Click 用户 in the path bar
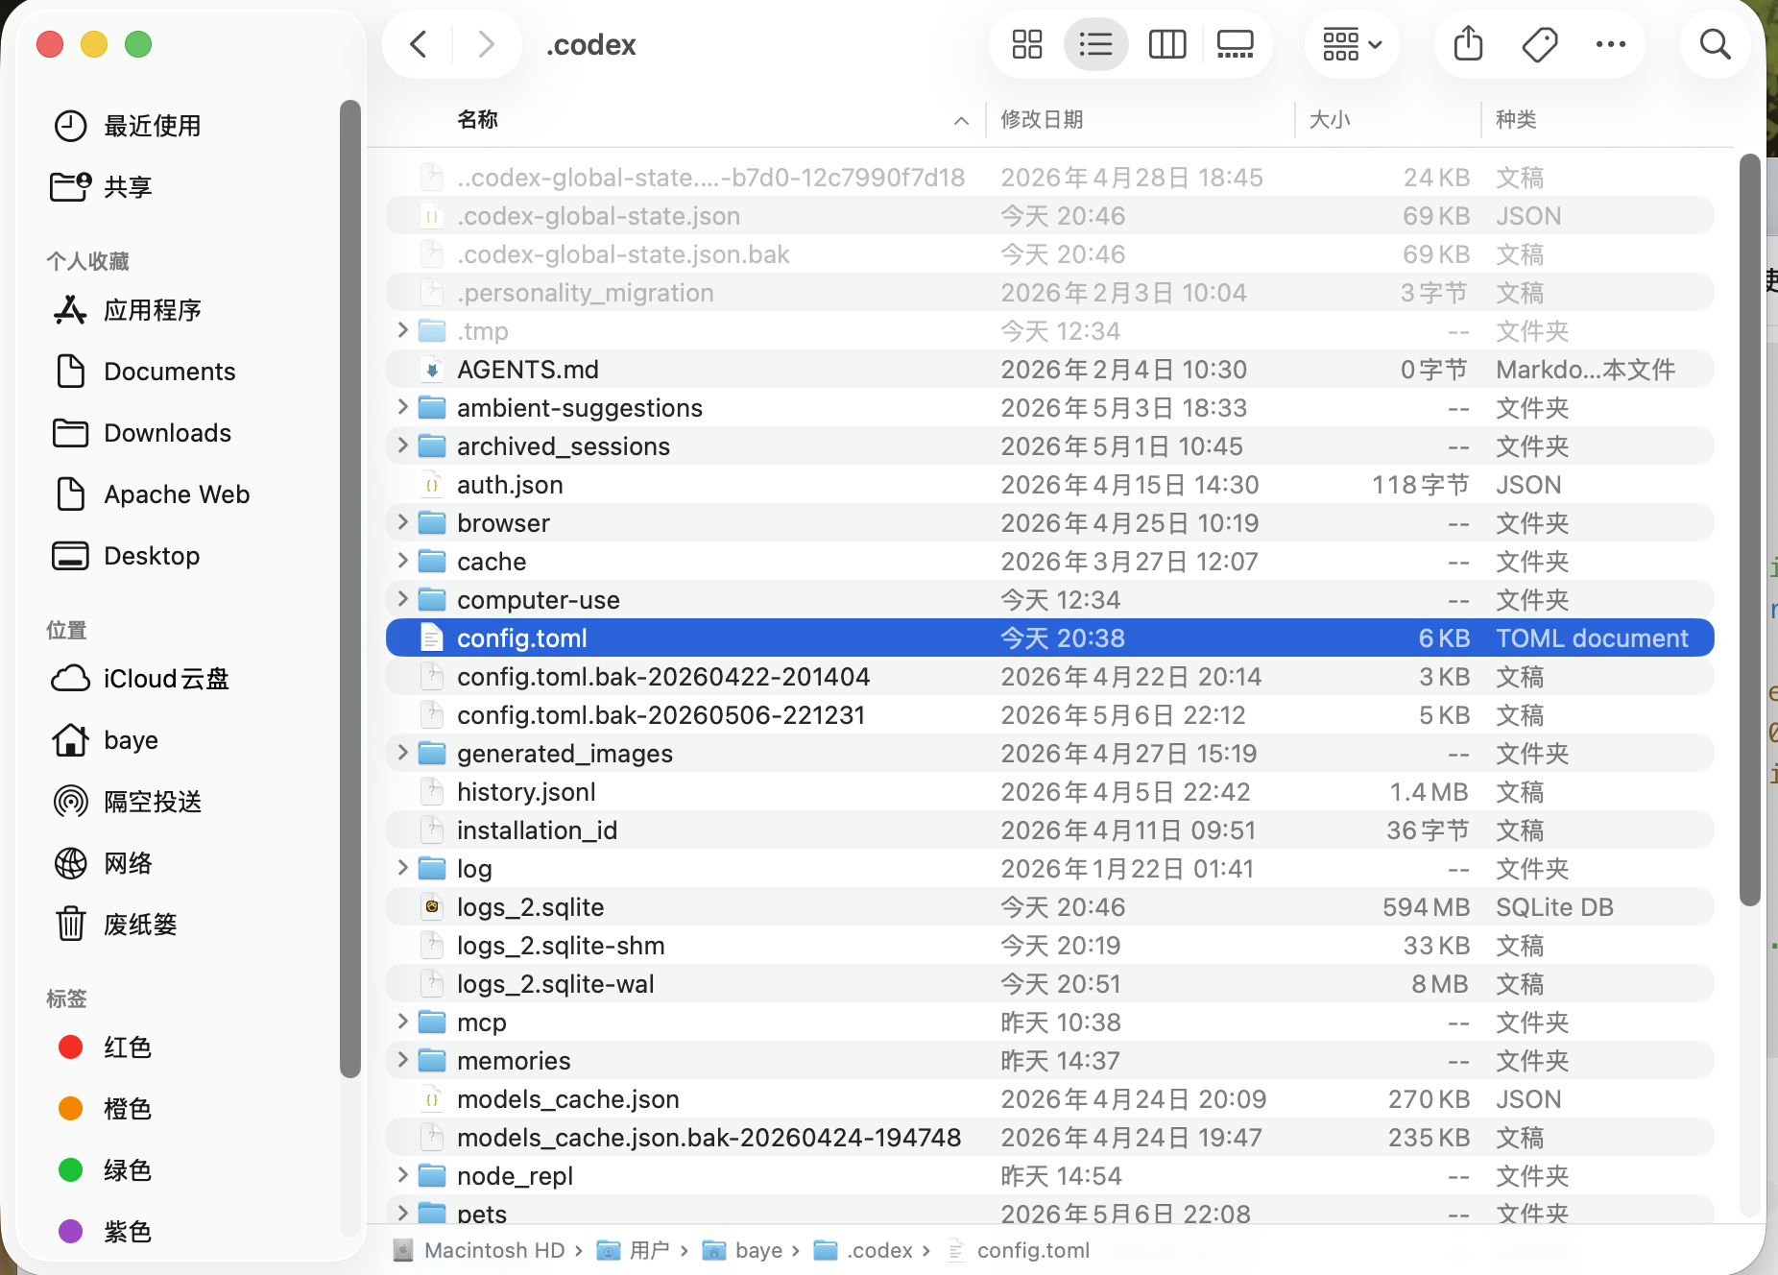 (x=634, y=1250)
